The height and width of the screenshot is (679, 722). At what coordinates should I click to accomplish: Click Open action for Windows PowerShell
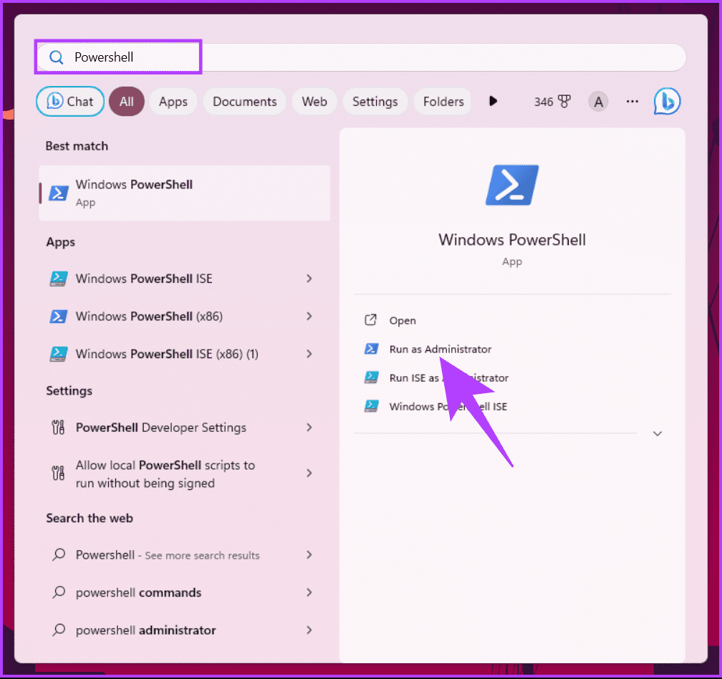pos(402,320)
